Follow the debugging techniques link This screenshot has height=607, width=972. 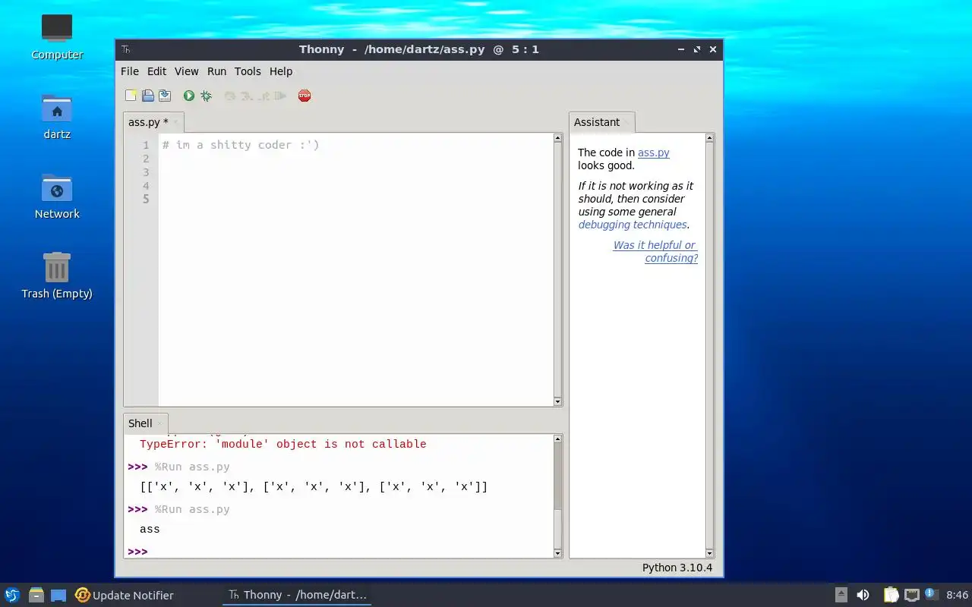pos(633,225)
